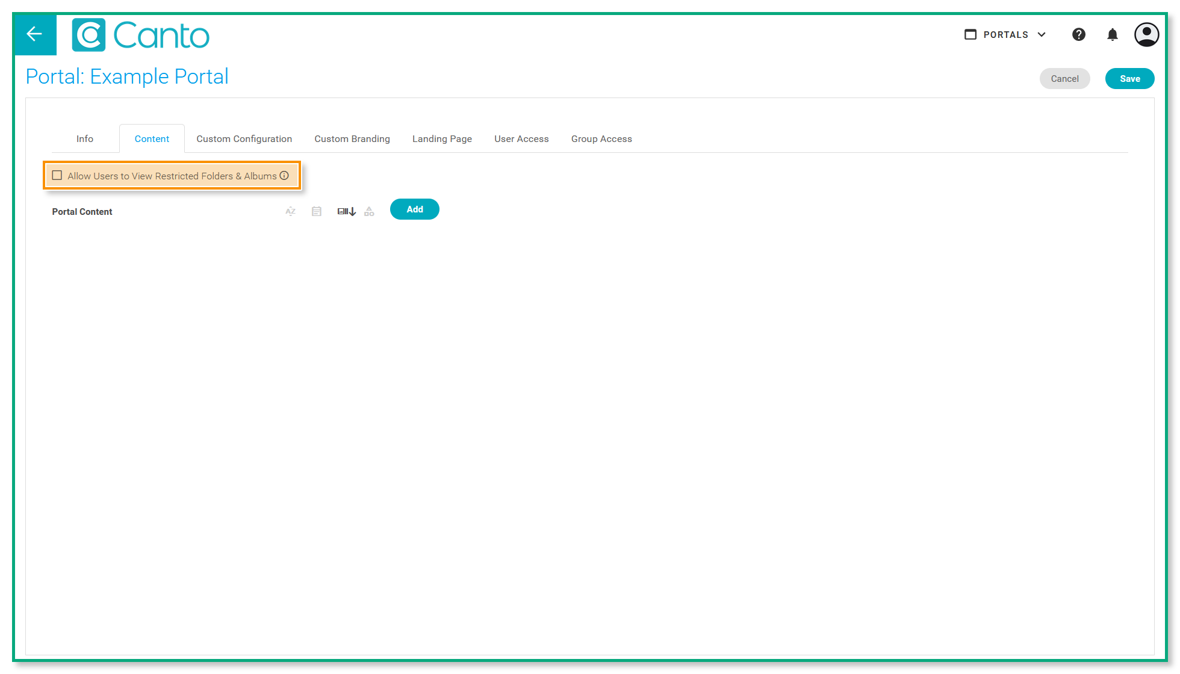Click the shapes type sort icon
This screenshot has width=1180, height=674.
(369, 211)
